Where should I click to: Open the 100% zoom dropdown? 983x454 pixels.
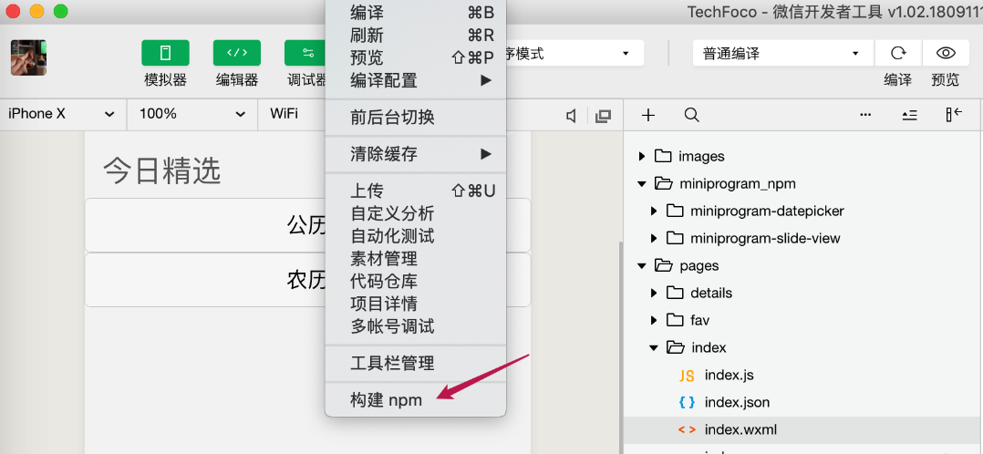click(191, 114)
